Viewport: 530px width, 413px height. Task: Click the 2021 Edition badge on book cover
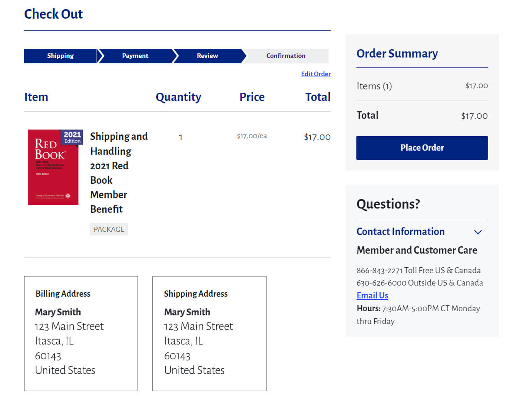72,137
